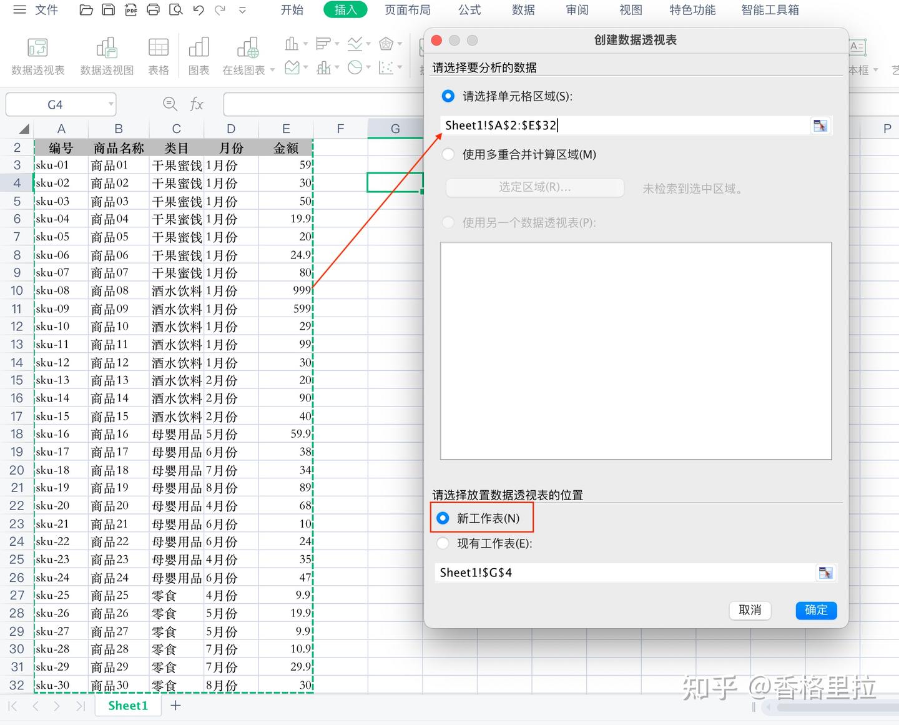Select the 现有工作表(E) radio option

pos(443,543)
